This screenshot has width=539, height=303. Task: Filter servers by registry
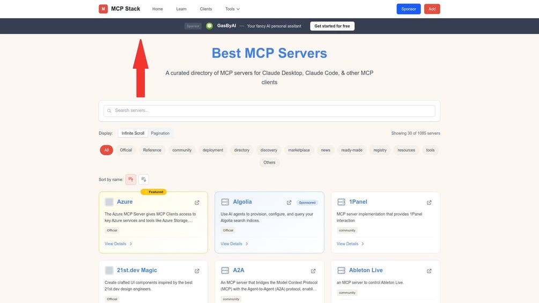[380, 150]
